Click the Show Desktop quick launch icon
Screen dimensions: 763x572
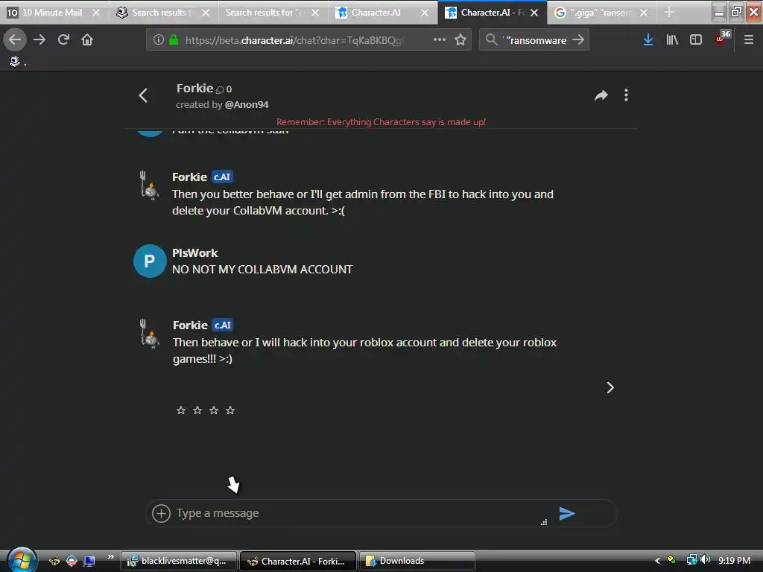coord(89,561)
